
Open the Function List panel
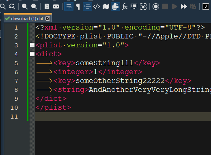pyautogui.click(x=125, y=6)
